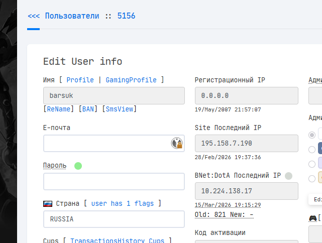Select the third admin radio button

pyautogui.click(x=312, y=164)
